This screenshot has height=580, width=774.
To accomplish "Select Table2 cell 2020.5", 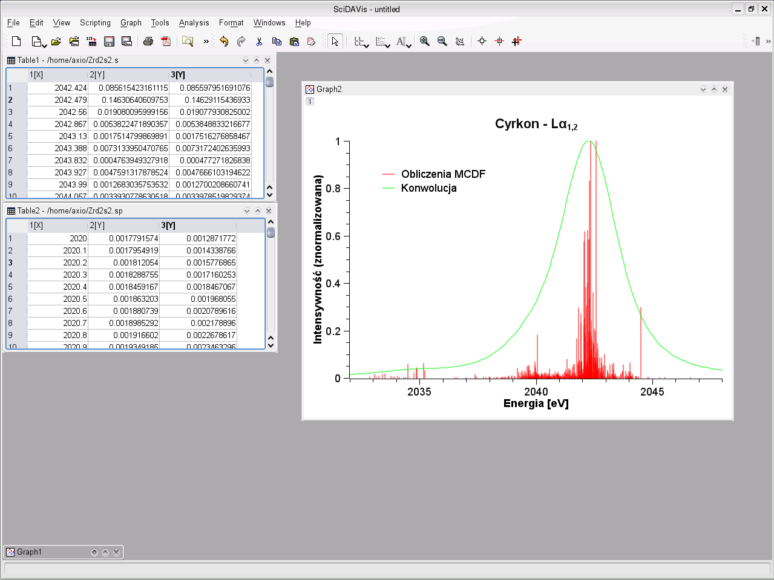I will click(57, 299).
